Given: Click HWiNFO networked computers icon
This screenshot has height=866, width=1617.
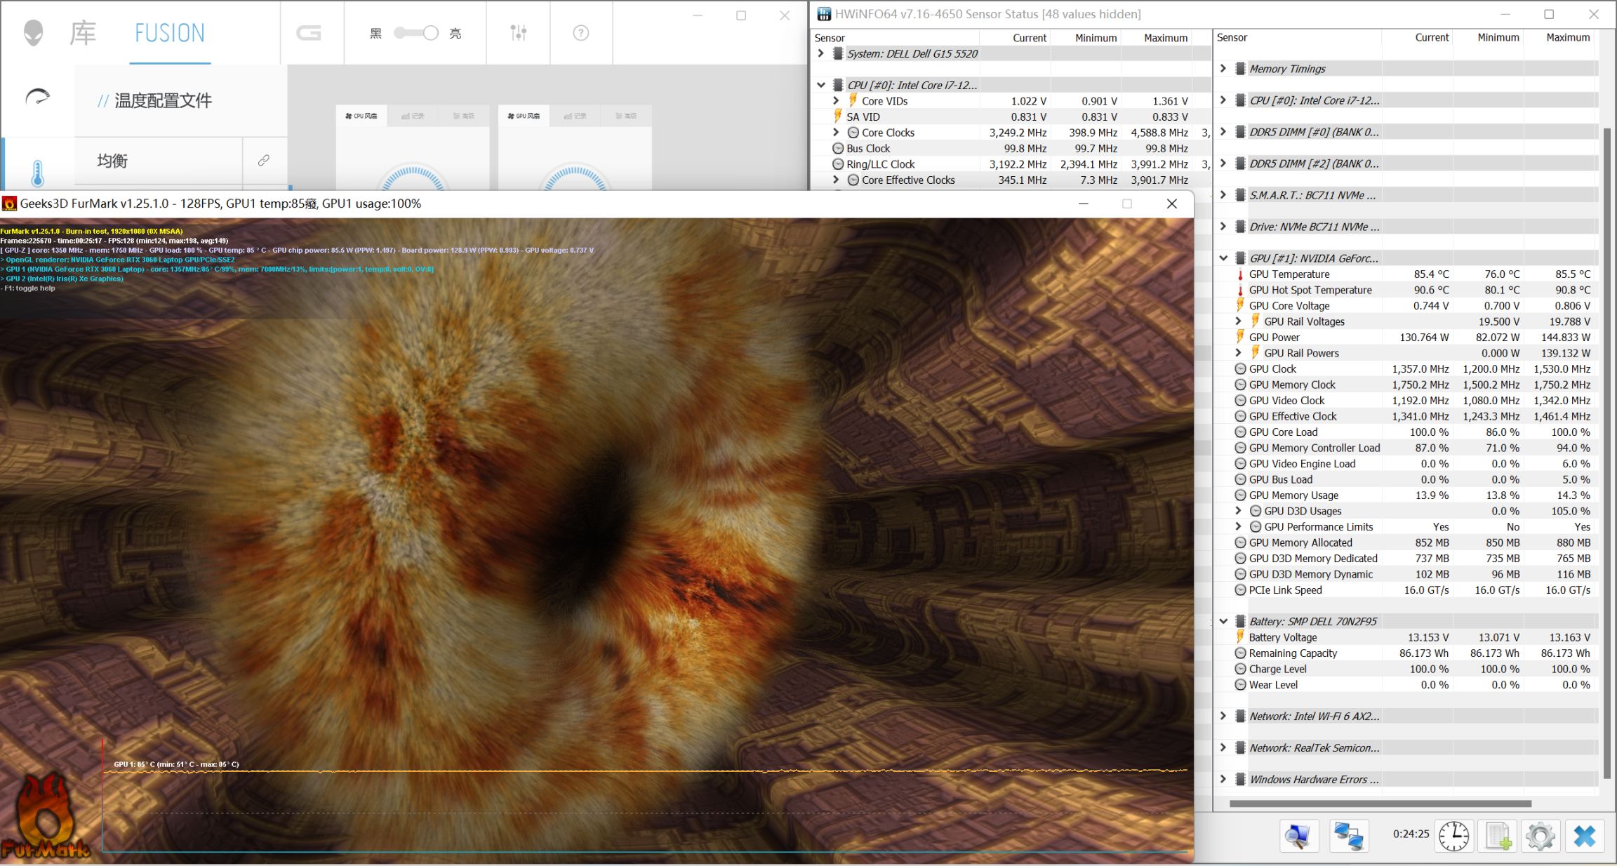Looking at the screenshot, I should coord(1348,835).
